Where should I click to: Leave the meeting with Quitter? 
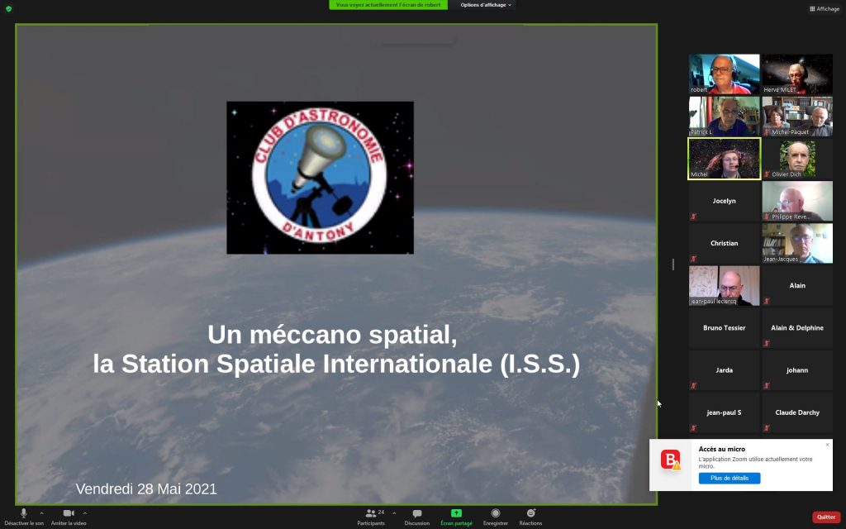[826, 517]
